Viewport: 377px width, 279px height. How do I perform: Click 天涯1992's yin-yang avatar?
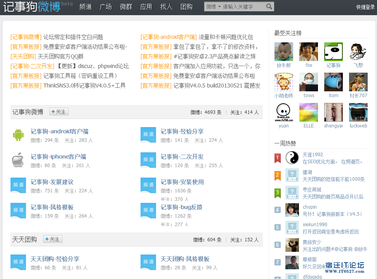pos(292,158)
